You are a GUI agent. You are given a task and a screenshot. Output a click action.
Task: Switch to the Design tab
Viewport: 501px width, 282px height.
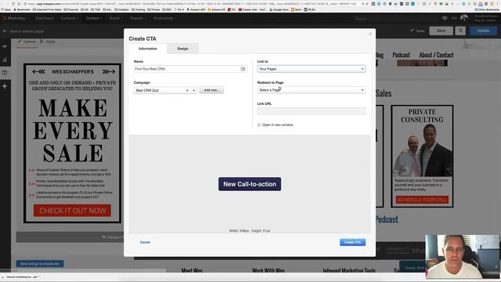click(x=182, y=49)
